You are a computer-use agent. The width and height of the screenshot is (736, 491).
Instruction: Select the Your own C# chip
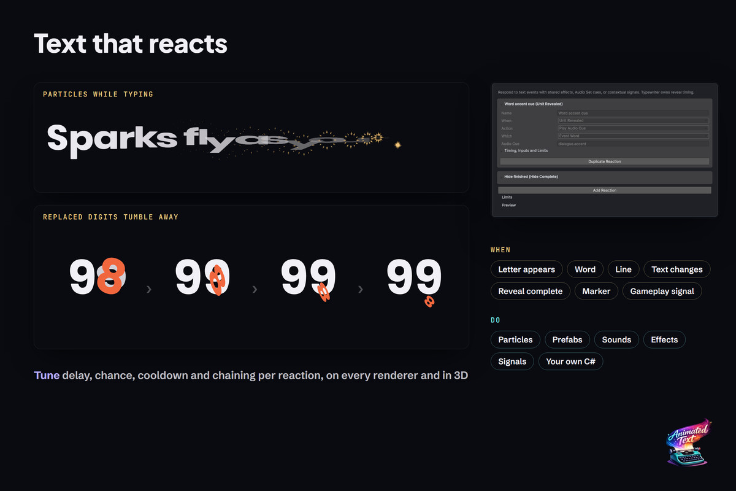570,361
